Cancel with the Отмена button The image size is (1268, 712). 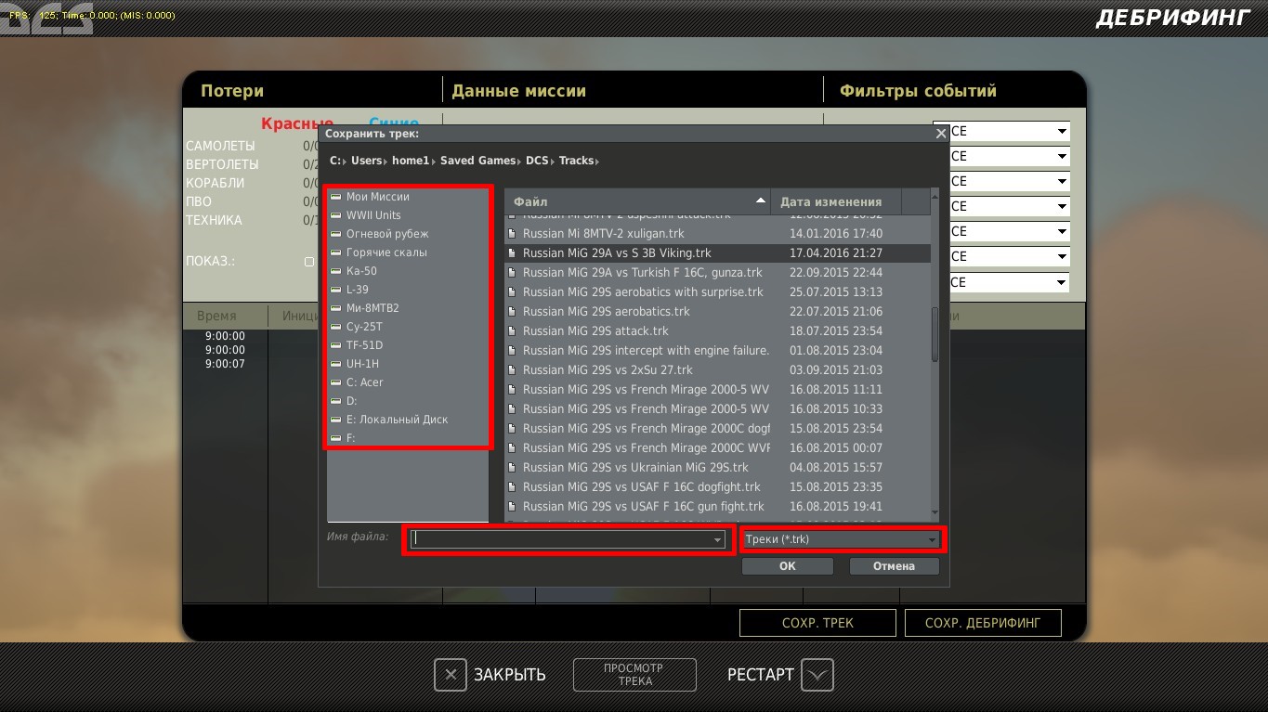pyautogui.click(x=894, y=565)
